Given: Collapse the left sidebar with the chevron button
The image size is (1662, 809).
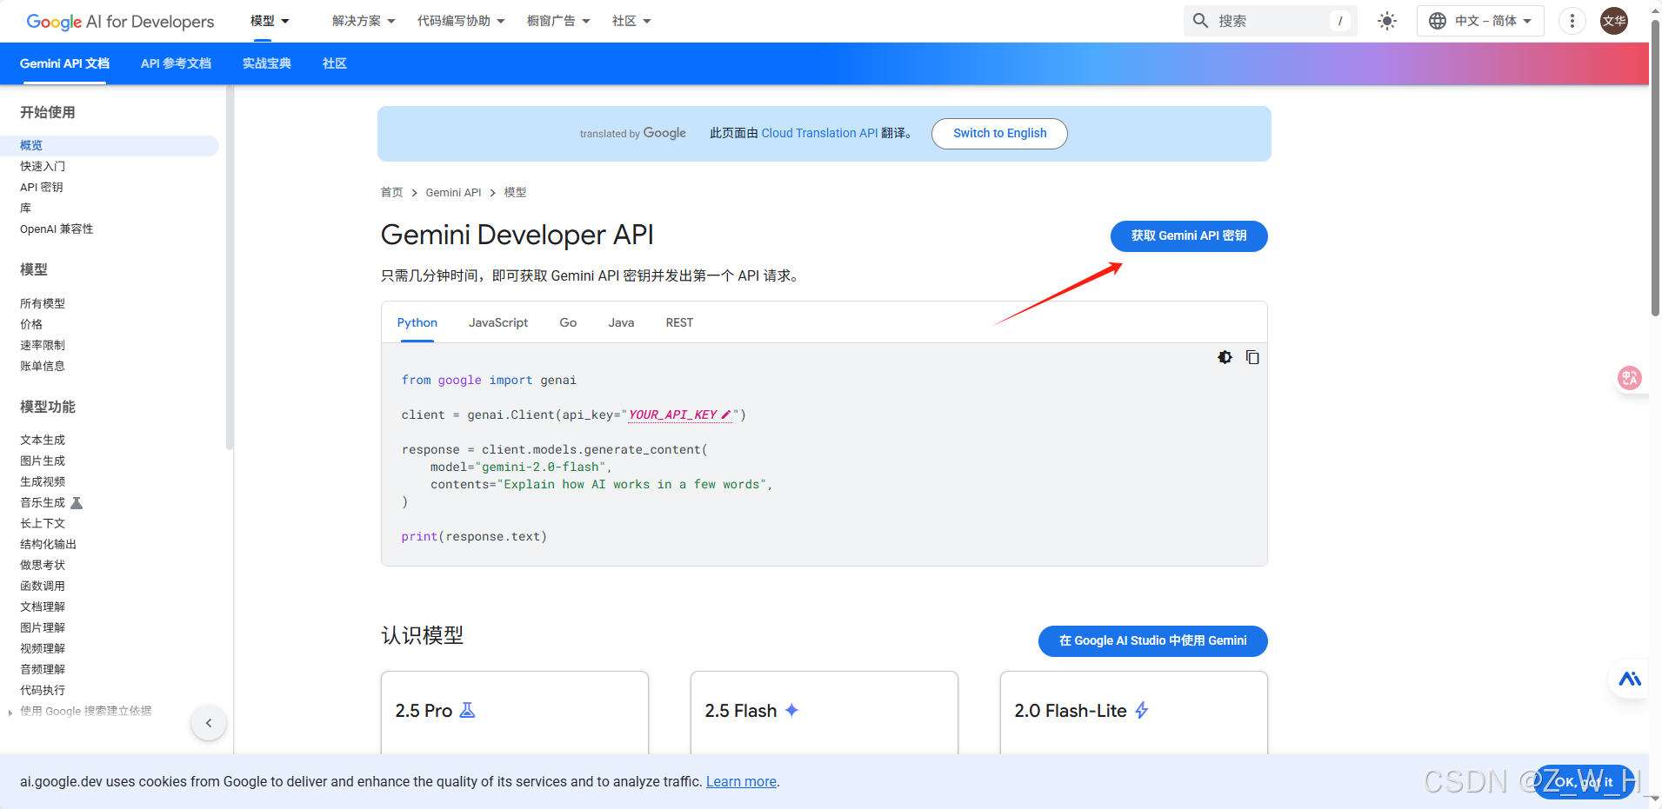Looking at the screenshot, I should point(209,723).
